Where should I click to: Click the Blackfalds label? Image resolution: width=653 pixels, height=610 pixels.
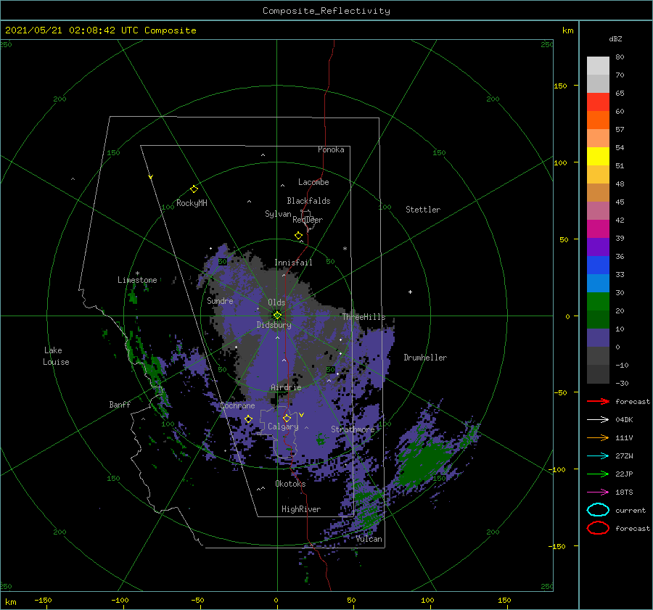308,201
